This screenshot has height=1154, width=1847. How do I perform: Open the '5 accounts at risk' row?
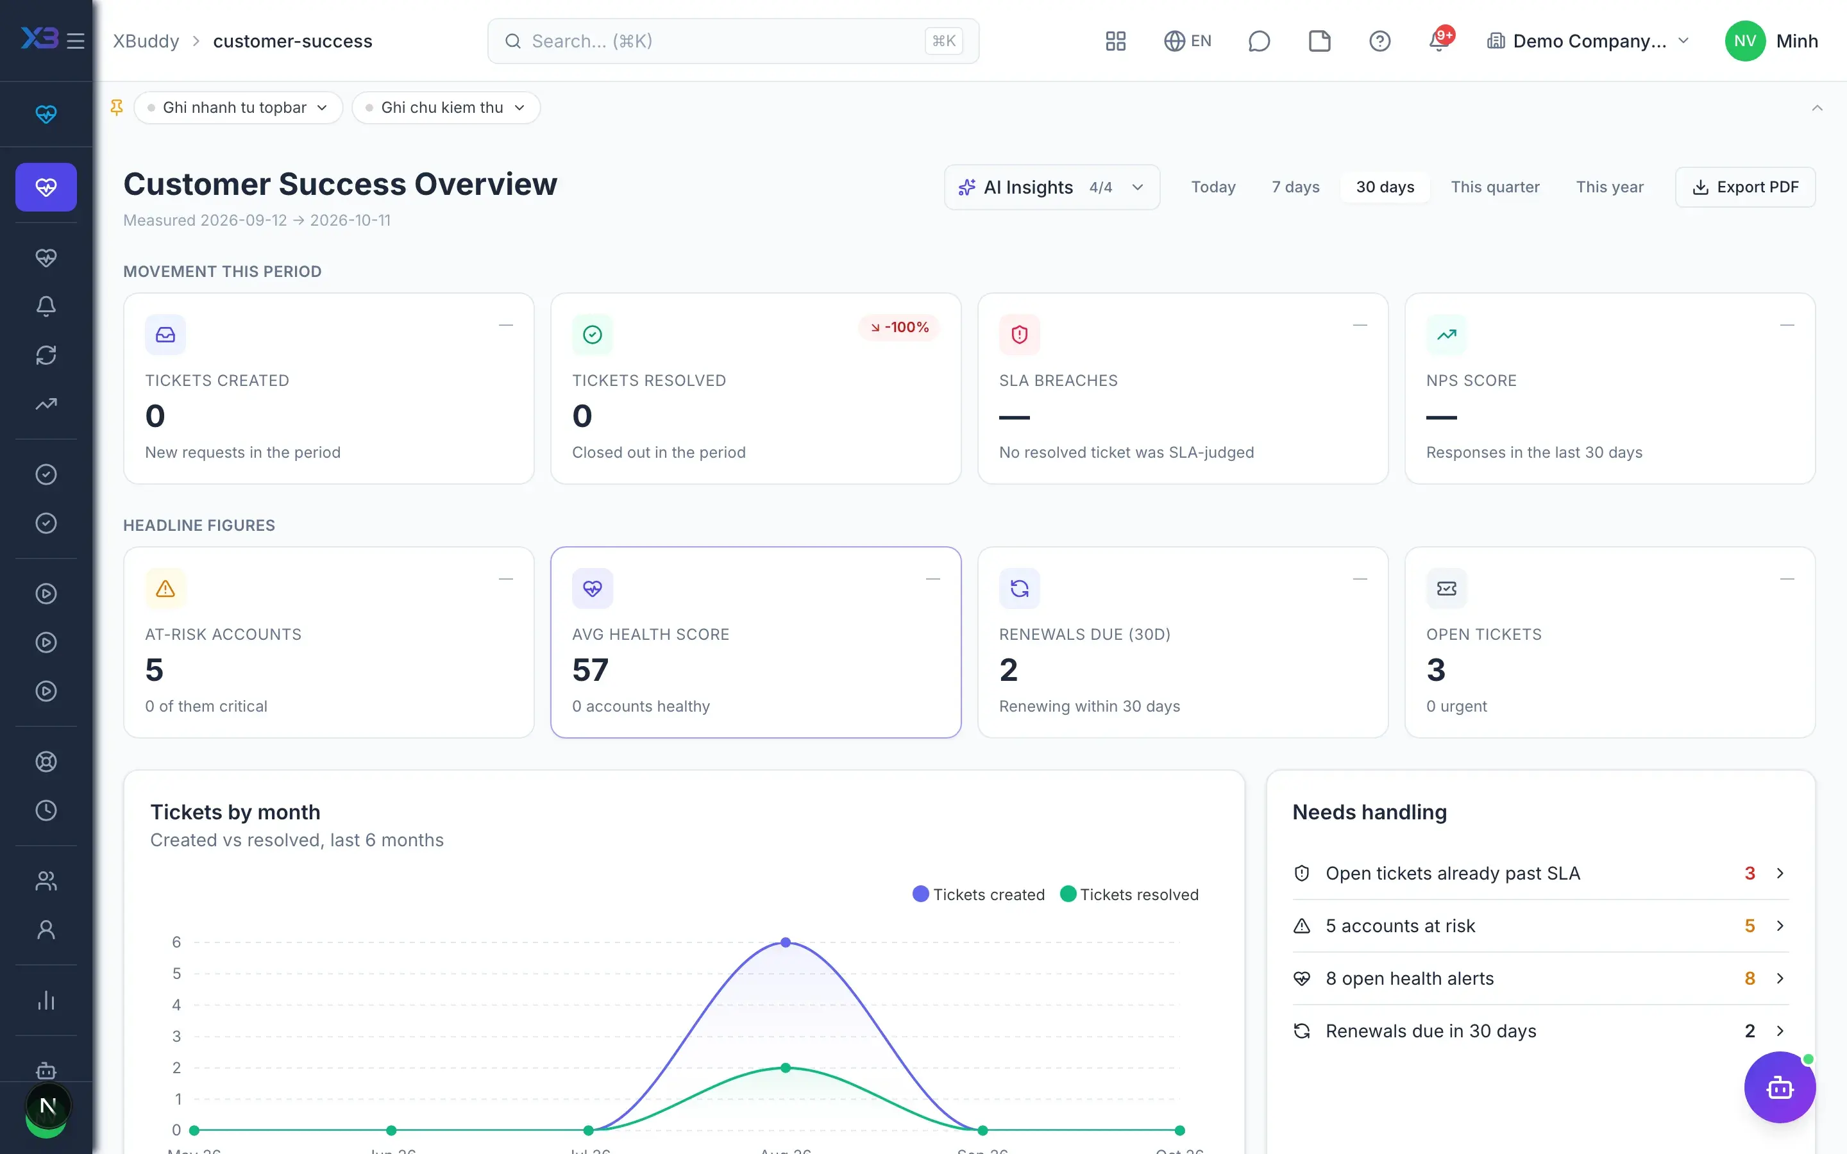click(1540, 926)
